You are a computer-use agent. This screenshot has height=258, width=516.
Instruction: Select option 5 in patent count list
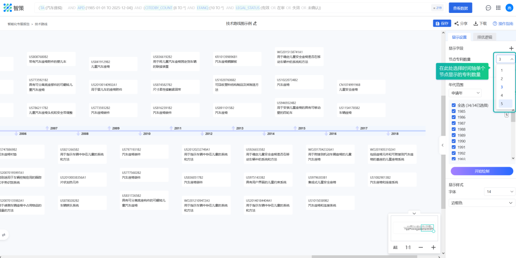(504, 104)
